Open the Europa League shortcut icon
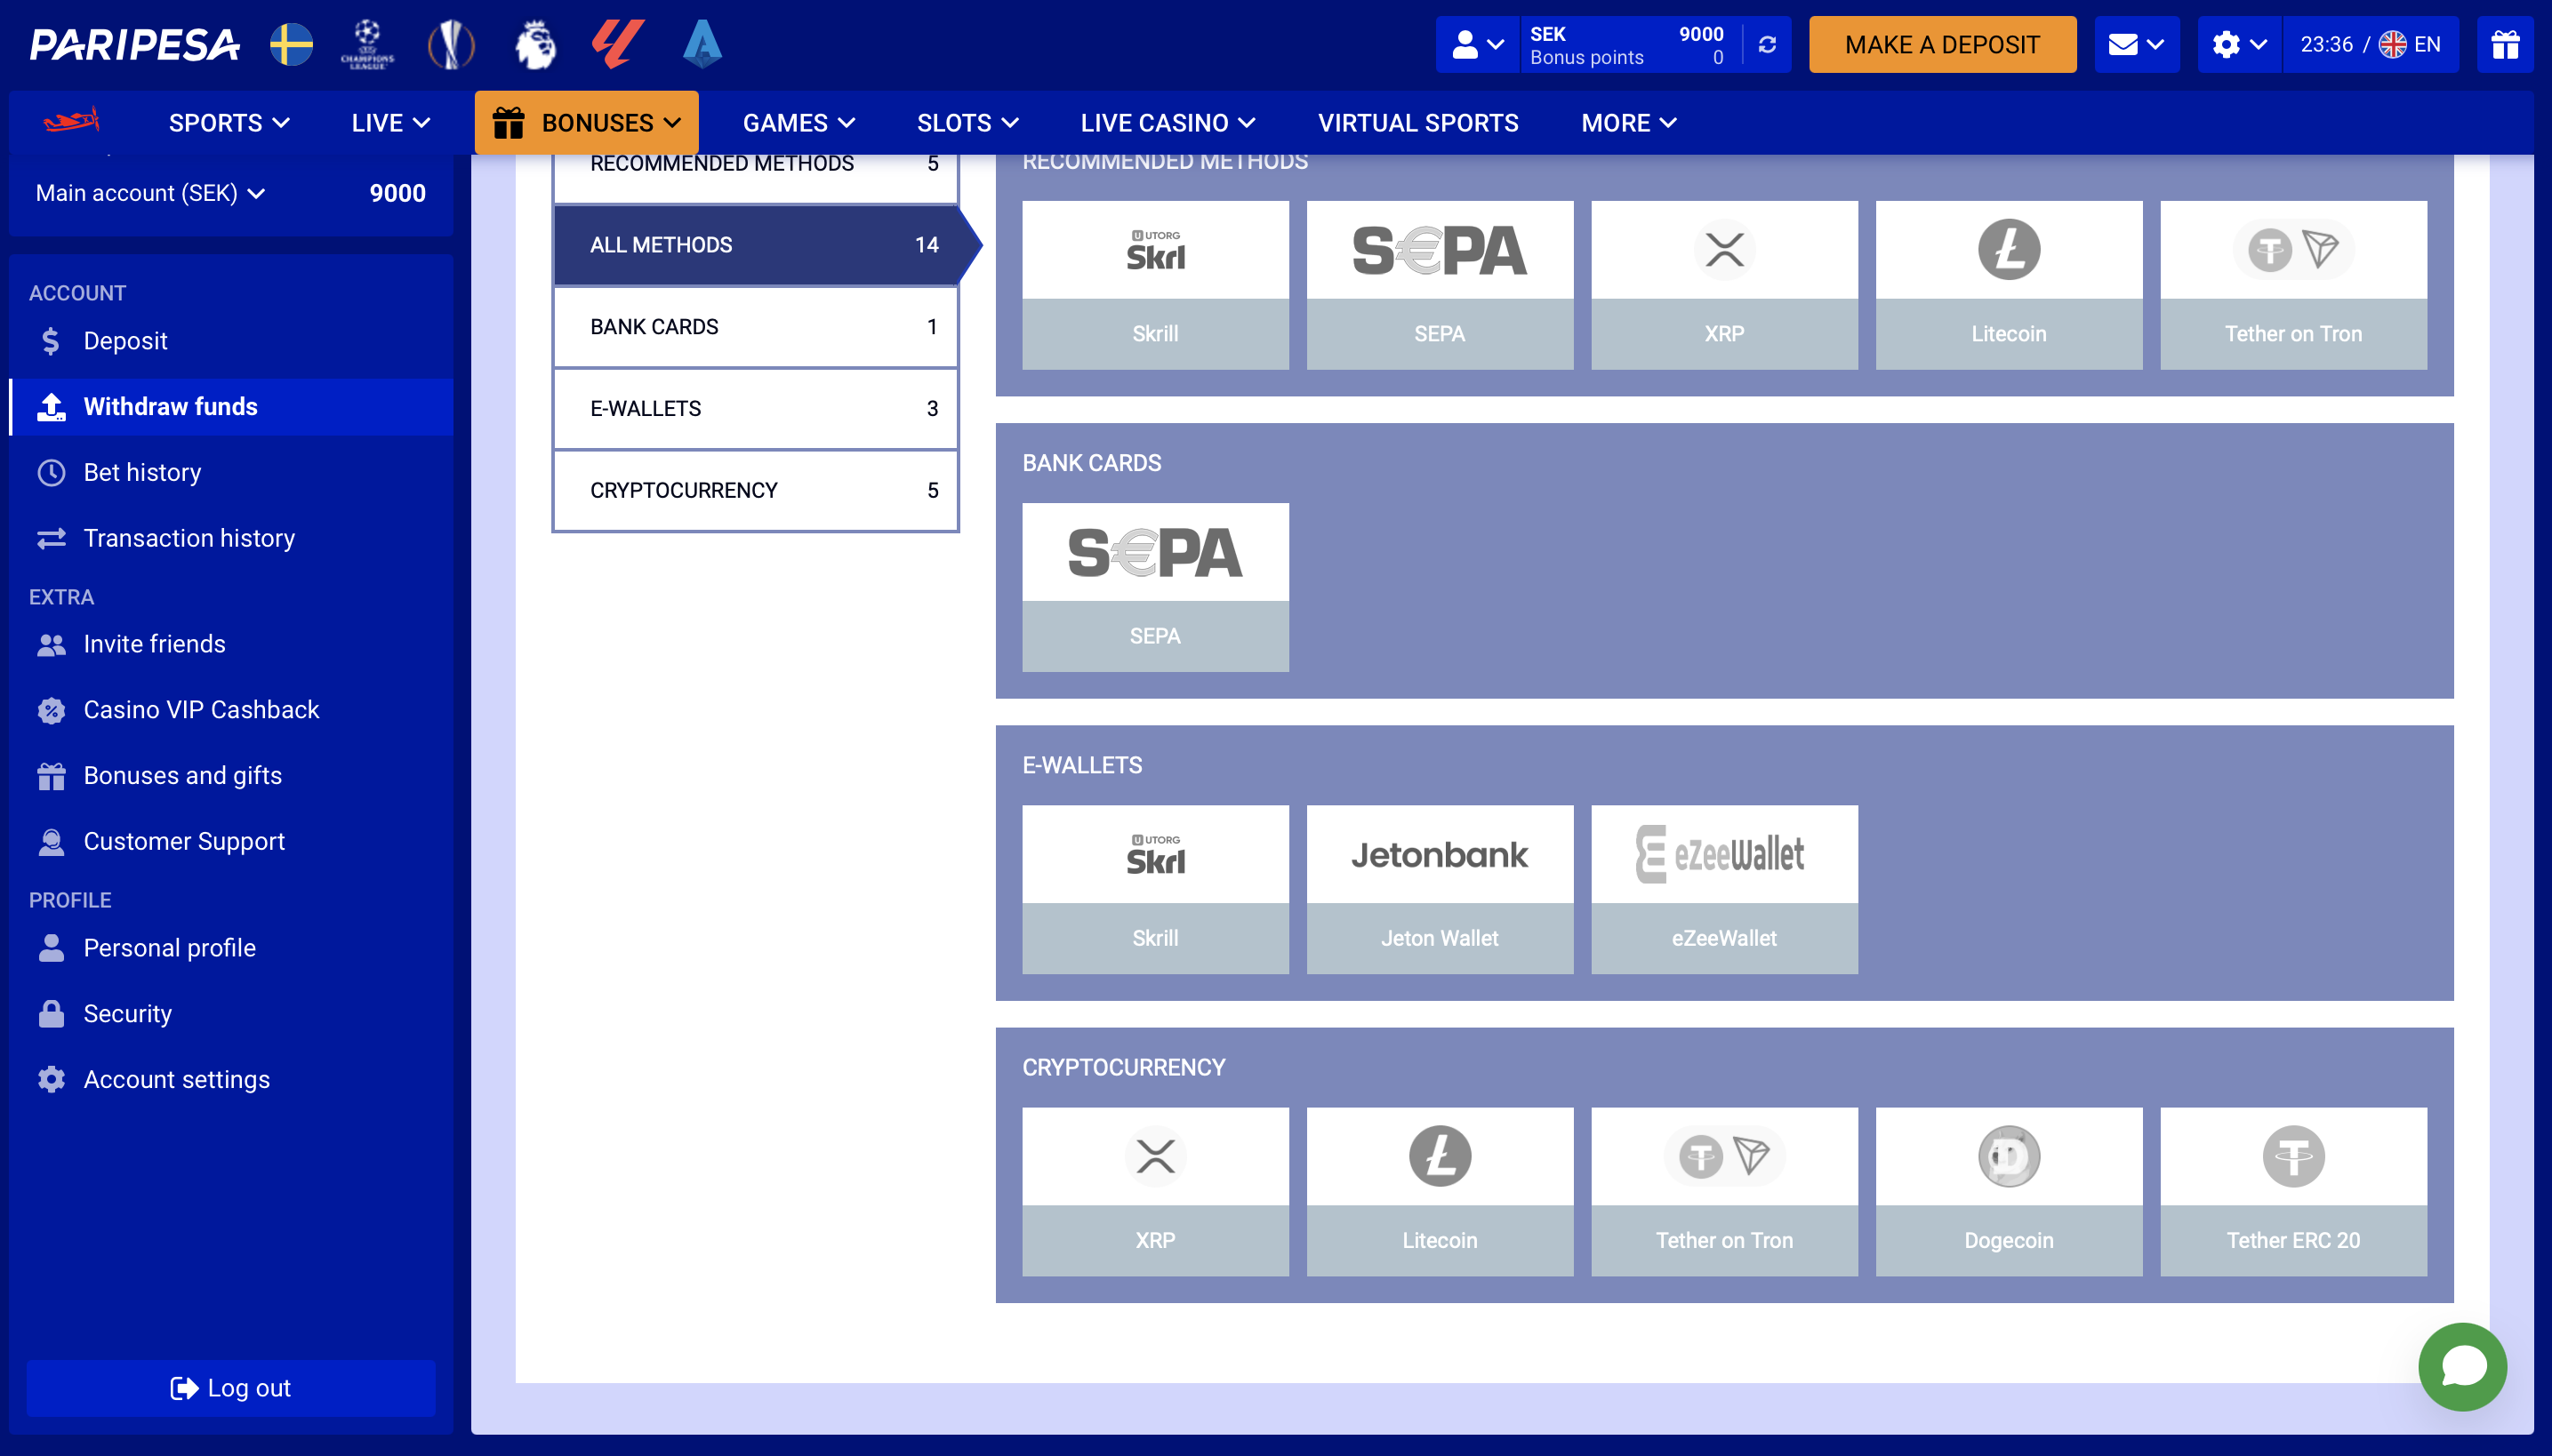The height and width of the screenshot is (1456, 2552). click(x=451, y=44)
